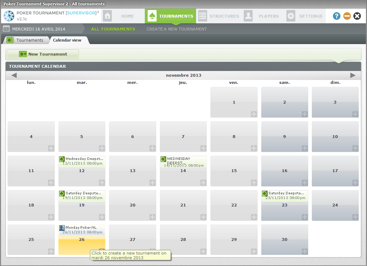Go to previous month in calendar
This screenshot has width=367, height=266.
point(14,75)
